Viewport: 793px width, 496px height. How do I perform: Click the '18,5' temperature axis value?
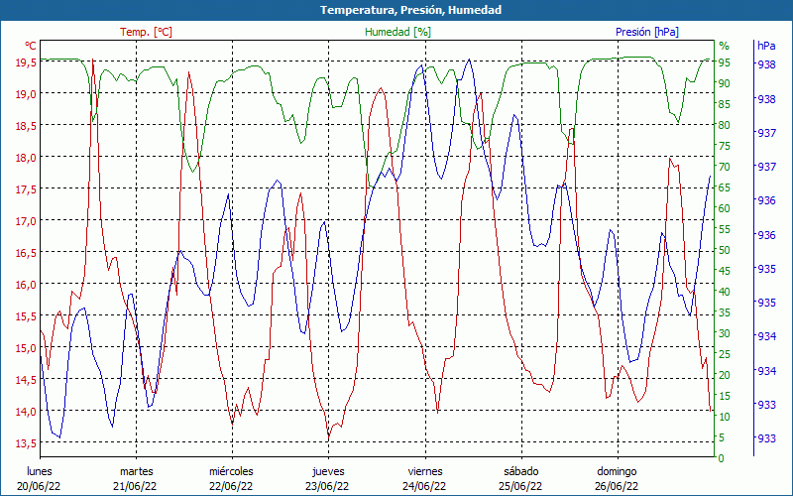click(x=26, y=126)
